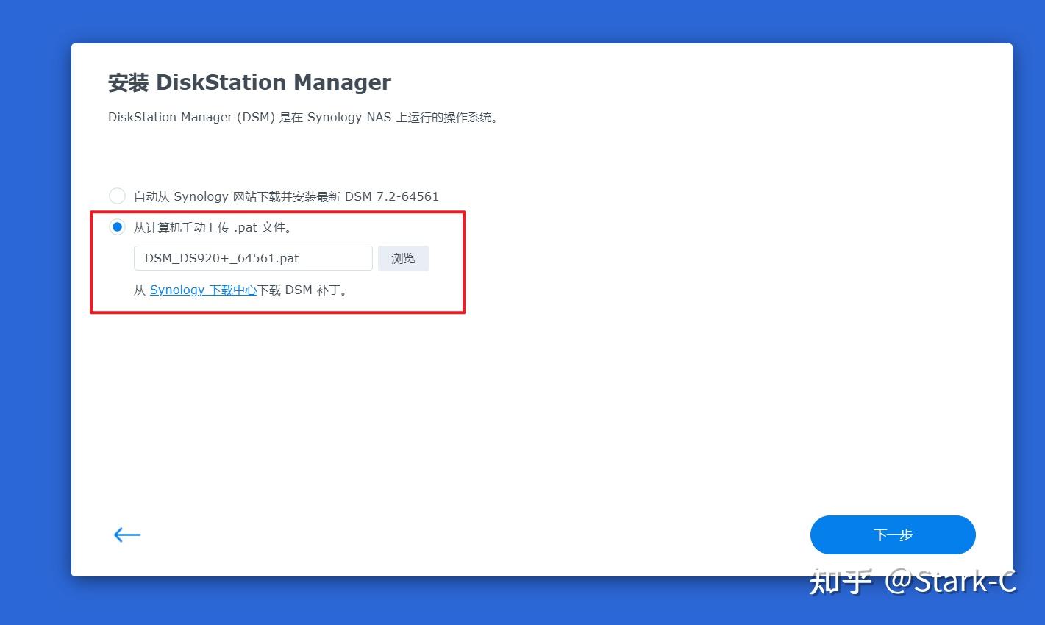Select the manual .pat file upload option

click(117, 226)
